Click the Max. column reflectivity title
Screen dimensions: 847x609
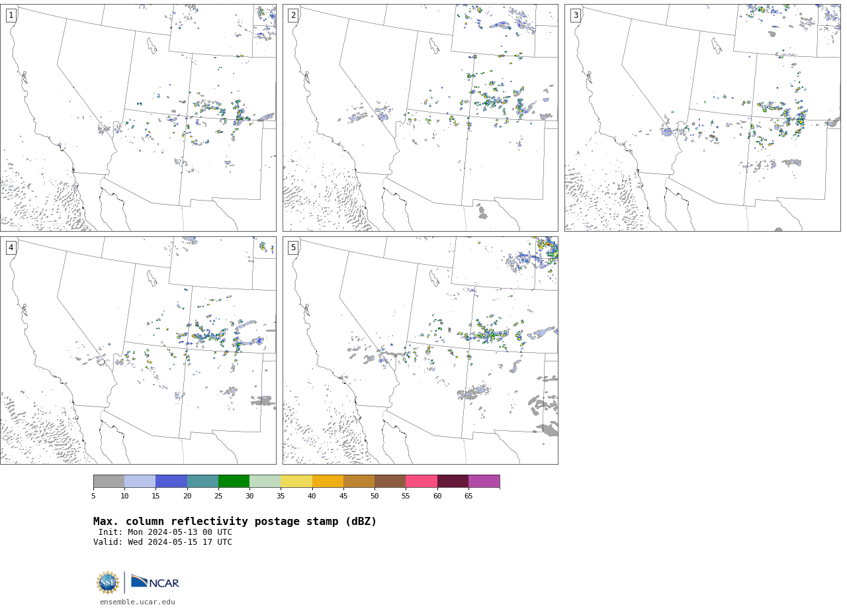(x=235, y=522)
